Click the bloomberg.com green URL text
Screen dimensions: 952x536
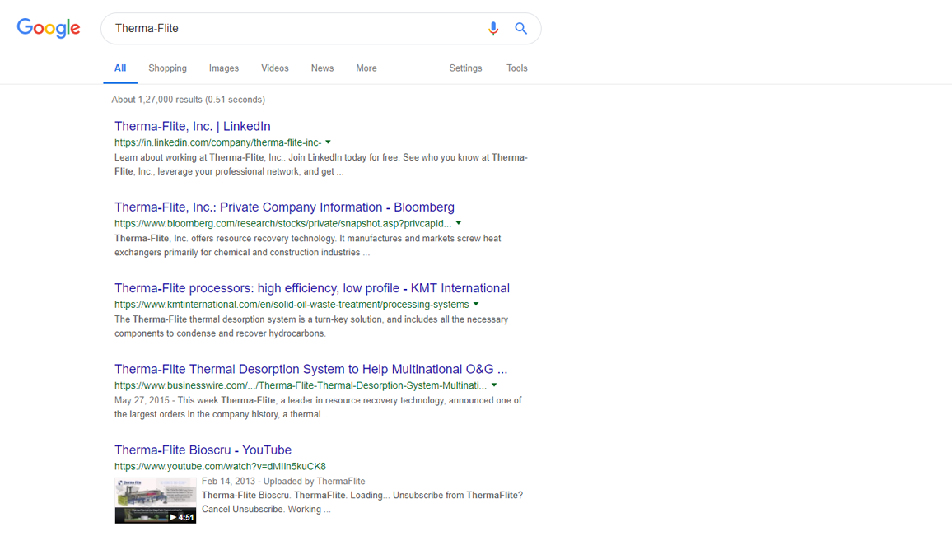283,223
